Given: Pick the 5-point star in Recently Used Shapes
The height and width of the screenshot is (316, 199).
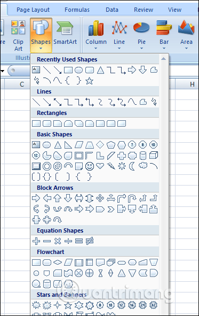Looking at the screenshot, I should coord(89,81).
